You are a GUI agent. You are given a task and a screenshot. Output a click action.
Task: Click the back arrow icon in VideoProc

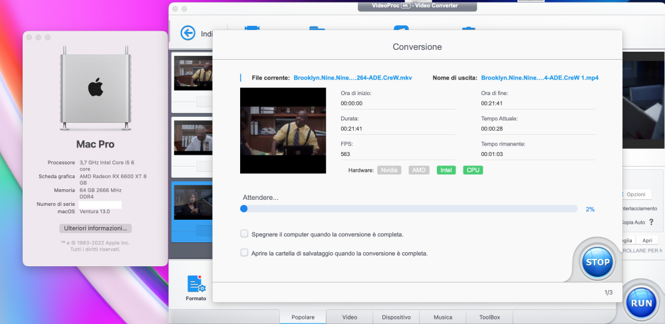[x=188, y=33]
